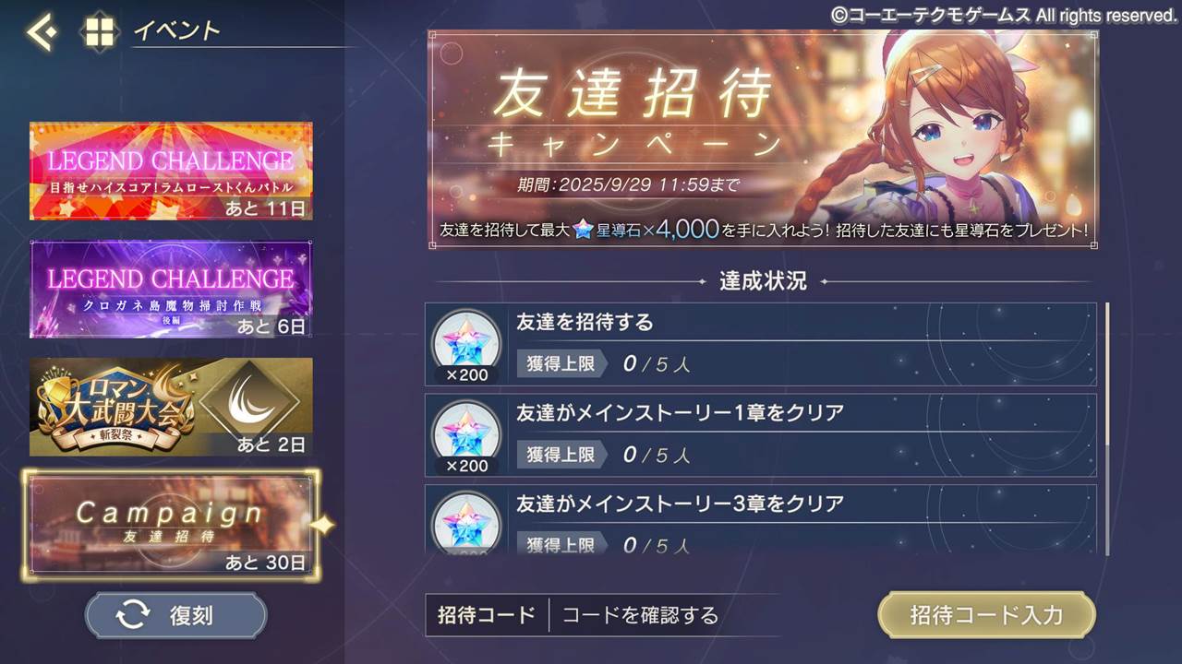The width and height of the screenshot is (1182, 664).
Task: Open the 友達を招待する mission row
Action: 761,344
